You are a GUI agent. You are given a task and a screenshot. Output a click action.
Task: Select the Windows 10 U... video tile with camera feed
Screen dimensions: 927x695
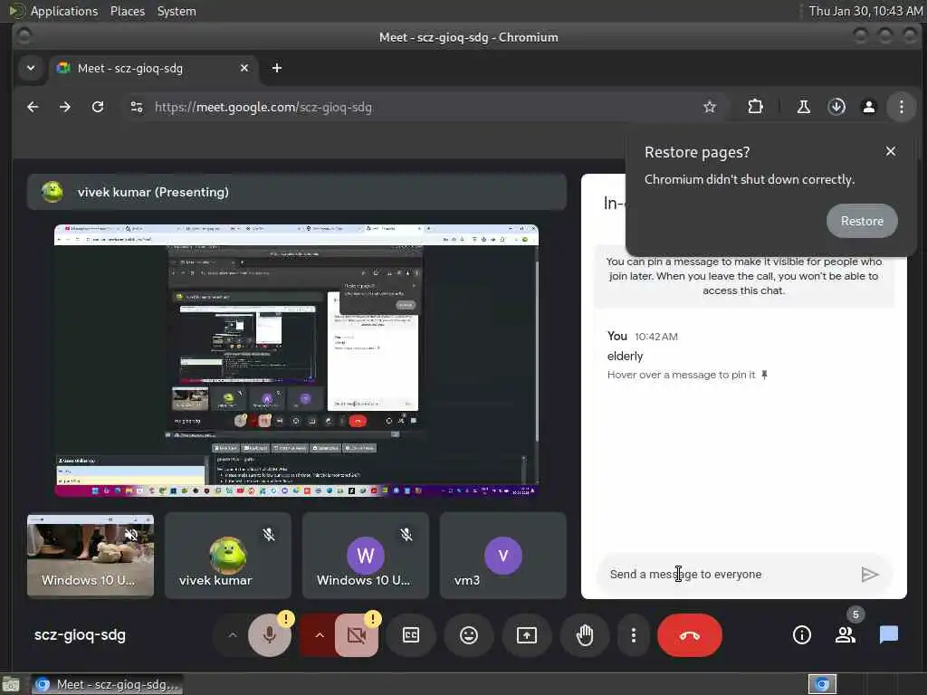(91, 556)
